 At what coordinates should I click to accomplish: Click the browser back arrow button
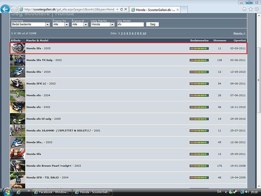click(x=5, y=9)
